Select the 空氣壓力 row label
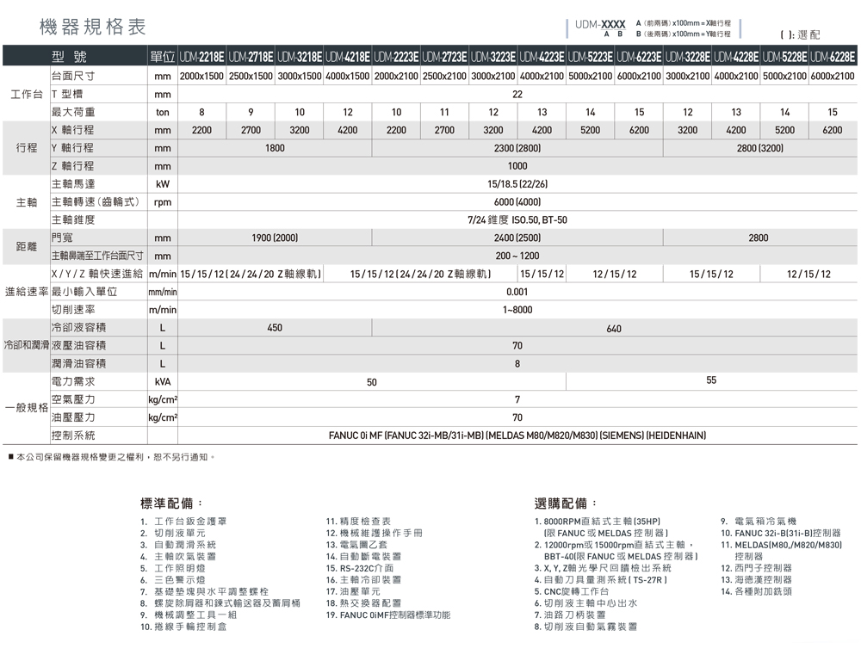This screenshot has height=661, width=861. [73, 399]
